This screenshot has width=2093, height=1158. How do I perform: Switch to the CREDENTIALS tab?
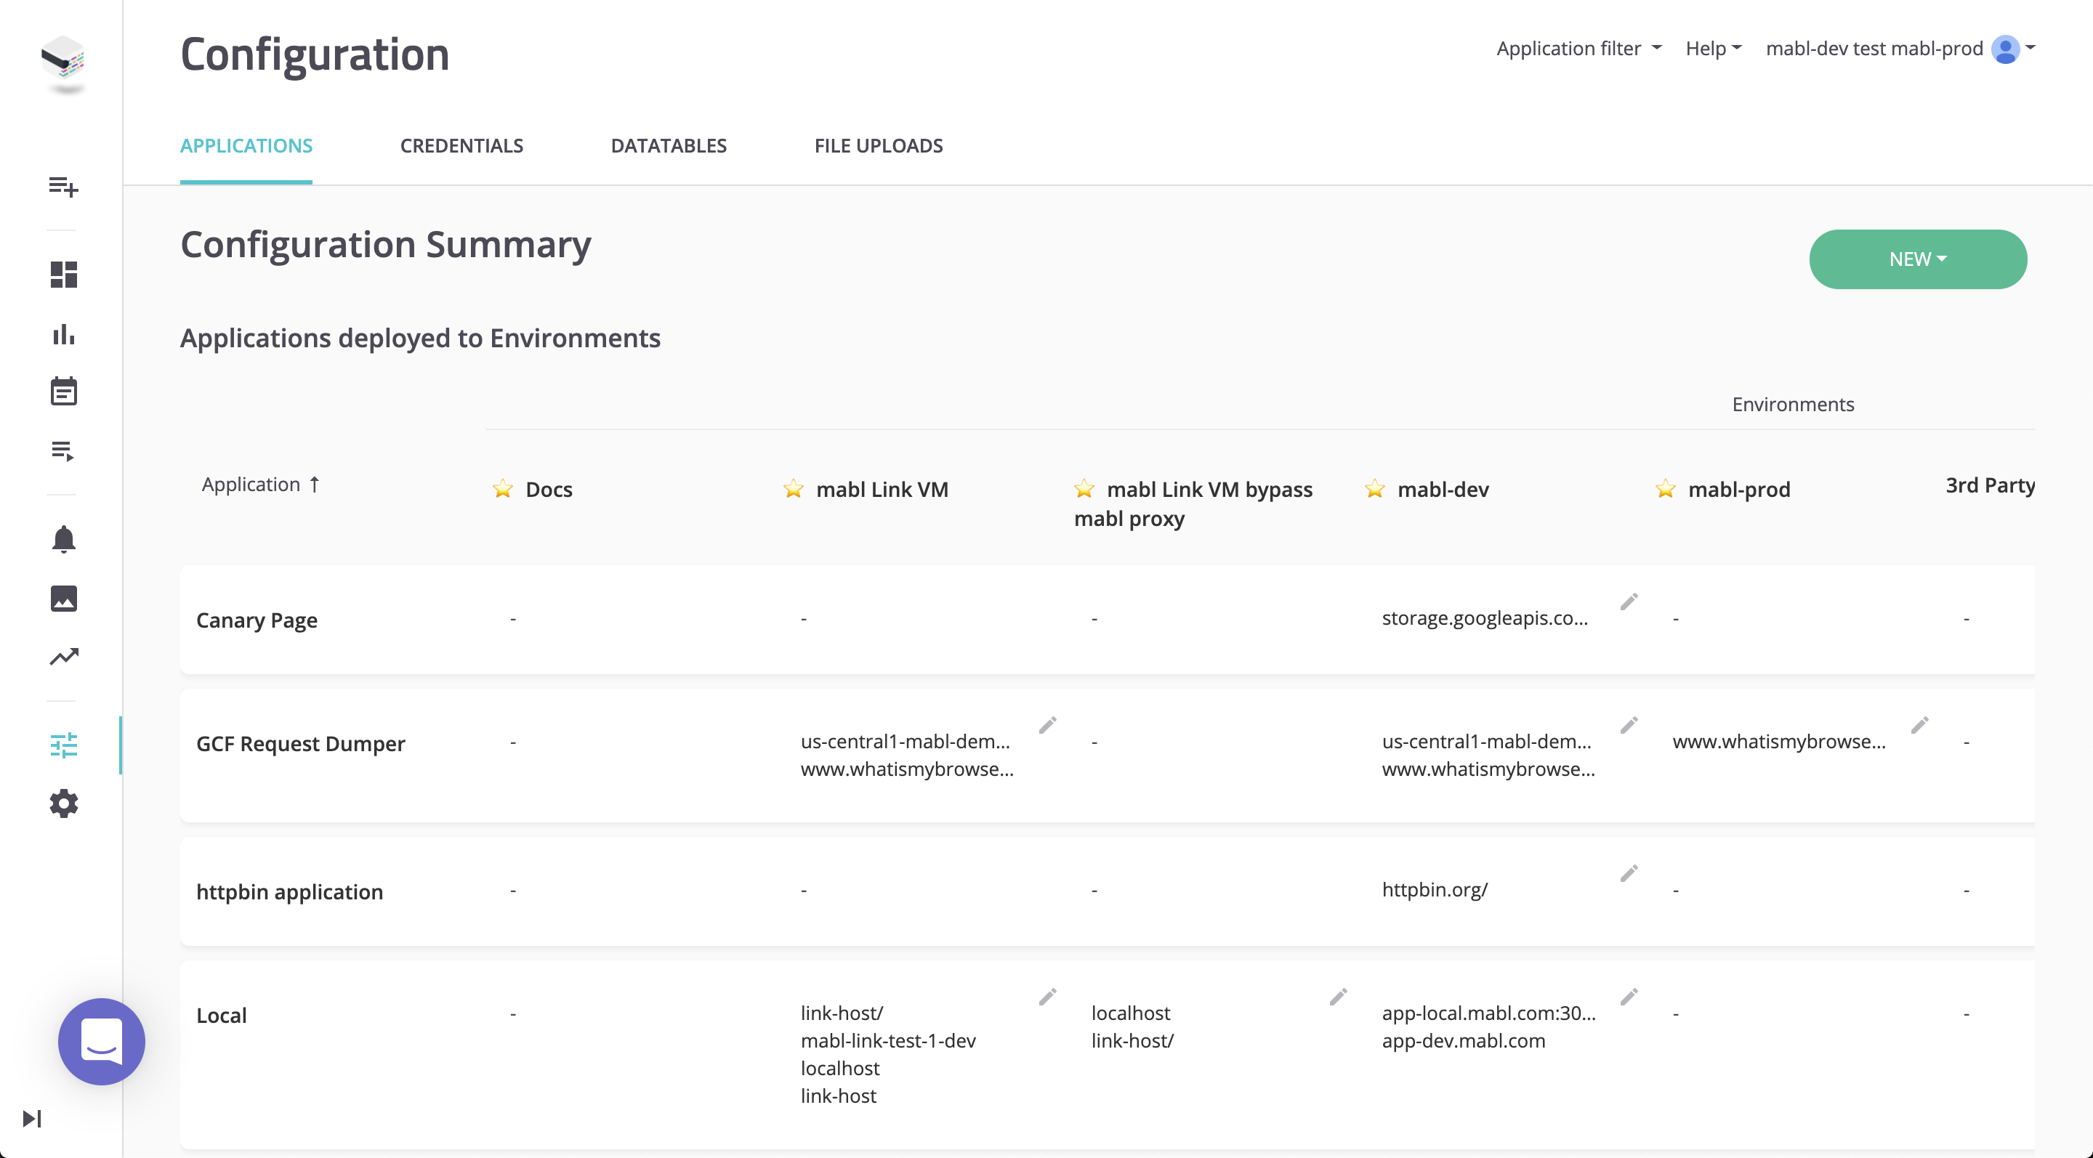point(461,146)
